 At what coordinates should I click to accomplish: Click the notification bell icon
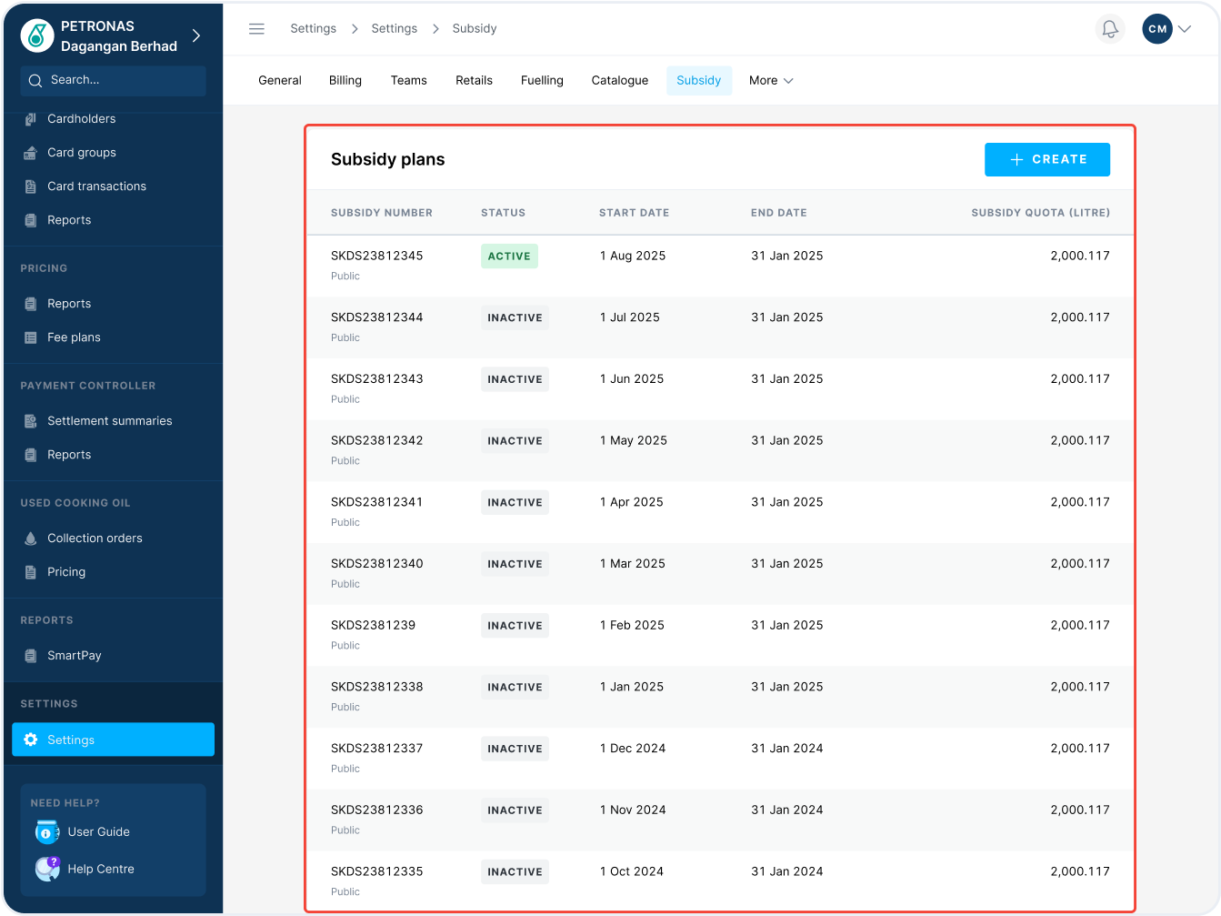(1110, 29)
